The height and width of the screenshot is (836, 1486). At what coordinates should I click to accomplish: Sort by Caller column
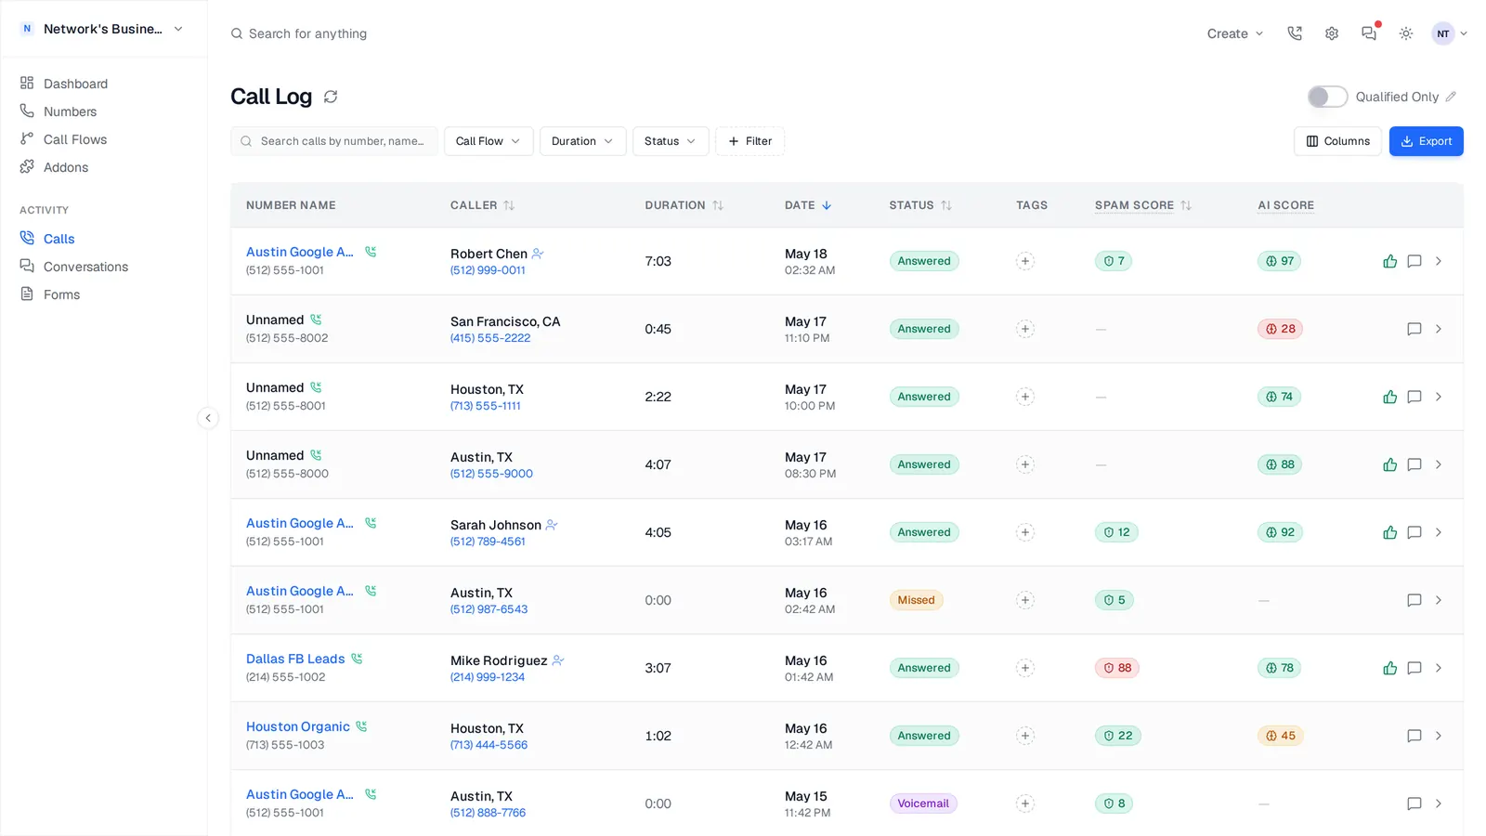click(x=482, y=205)
